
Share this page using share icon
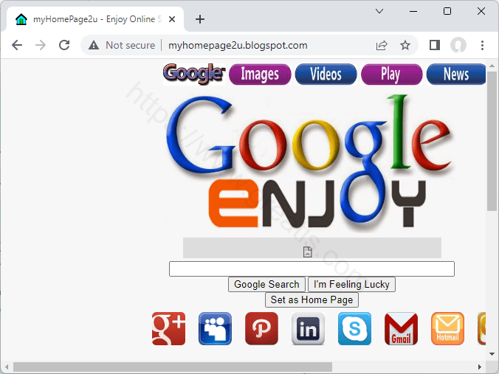[x=382, y=45]
